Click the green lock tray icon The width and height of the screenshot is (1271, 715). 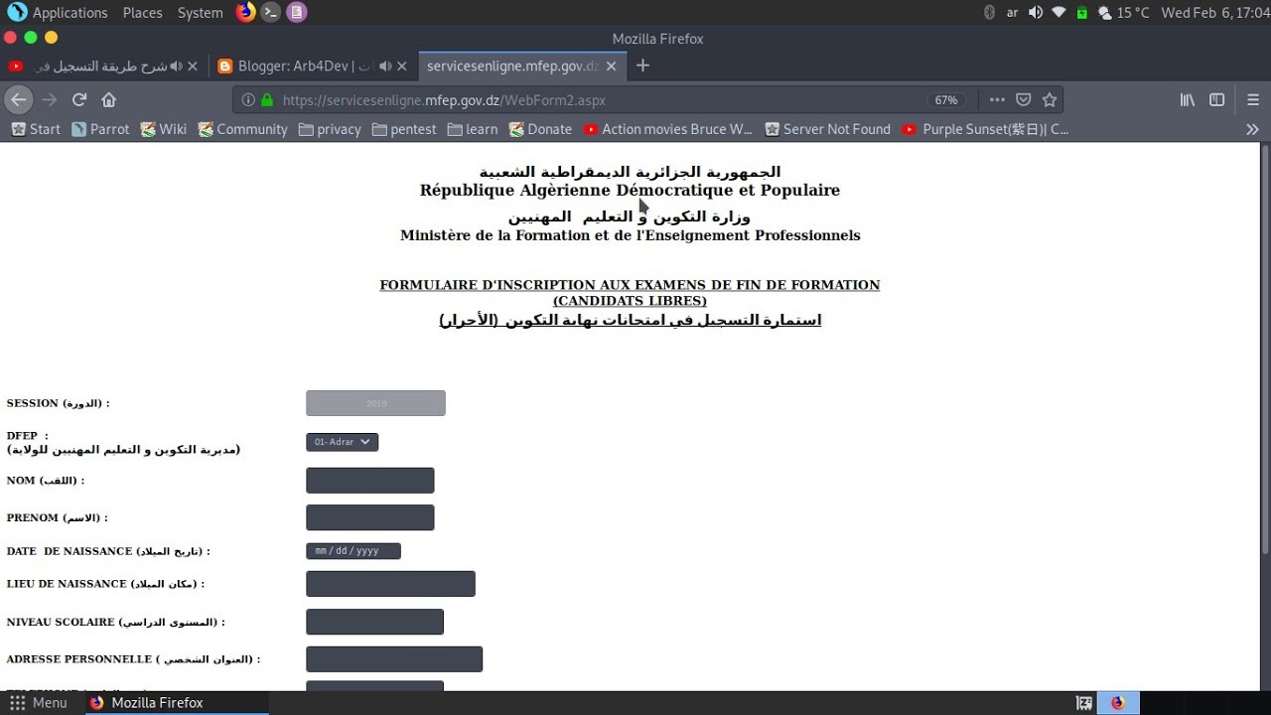click(x=1081, y=12)
